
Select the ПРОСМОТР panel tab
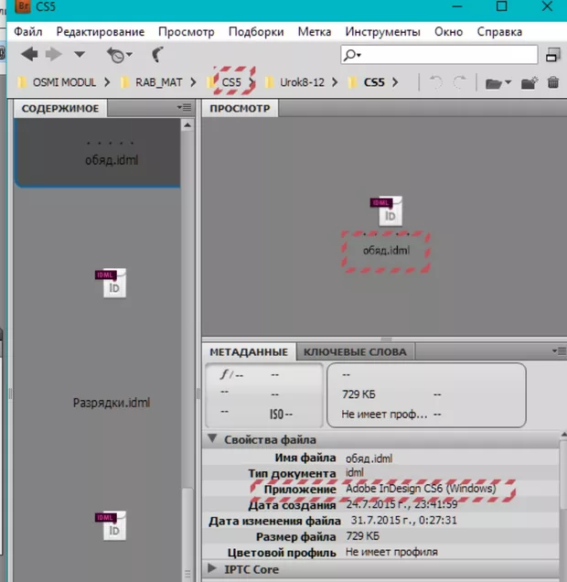(x=240, y=108)
